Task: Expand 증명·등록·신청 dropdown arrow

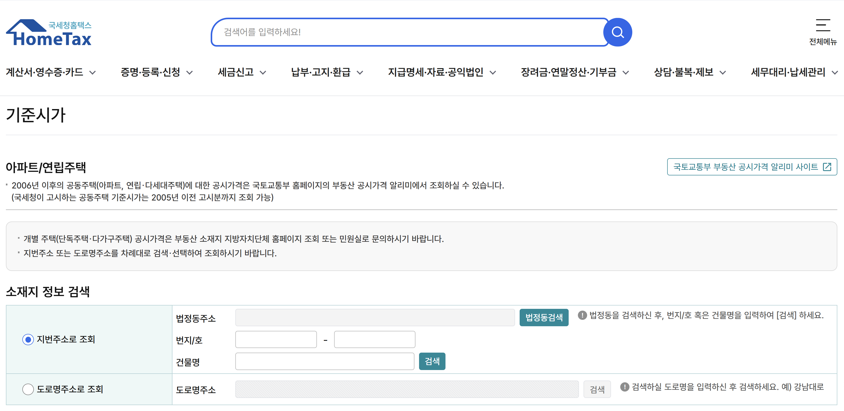Action: [189, 72]
